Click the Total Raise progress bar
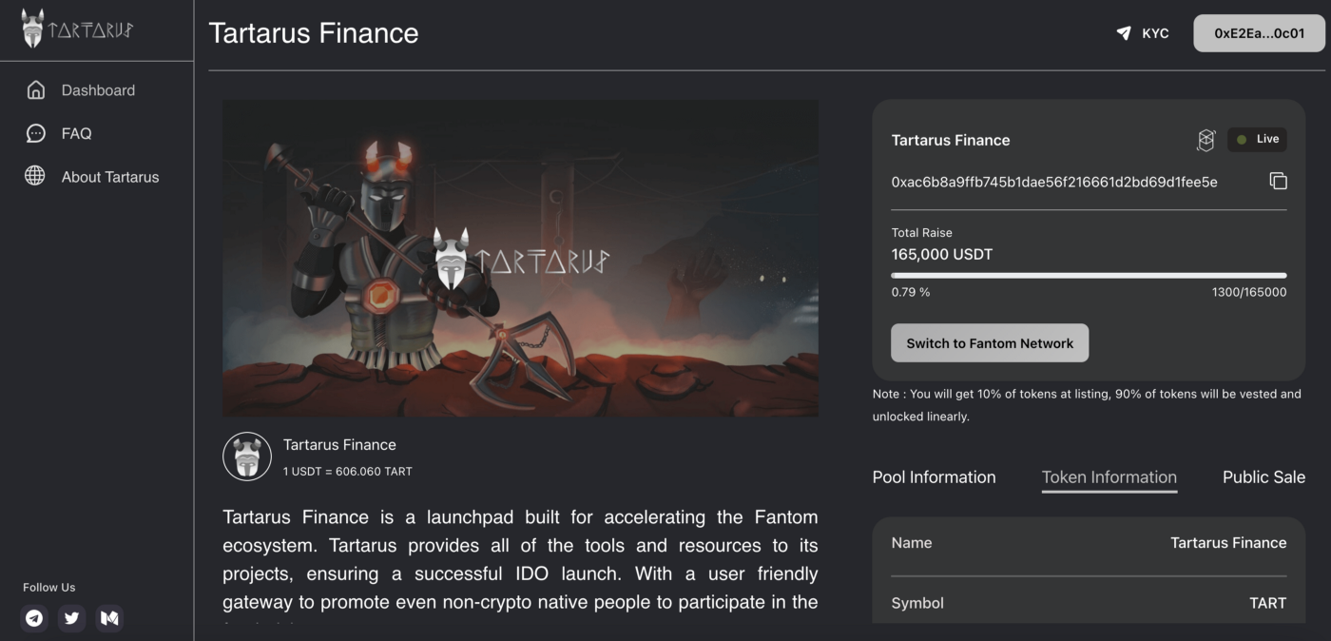1331x641 pixels. 1089,276
